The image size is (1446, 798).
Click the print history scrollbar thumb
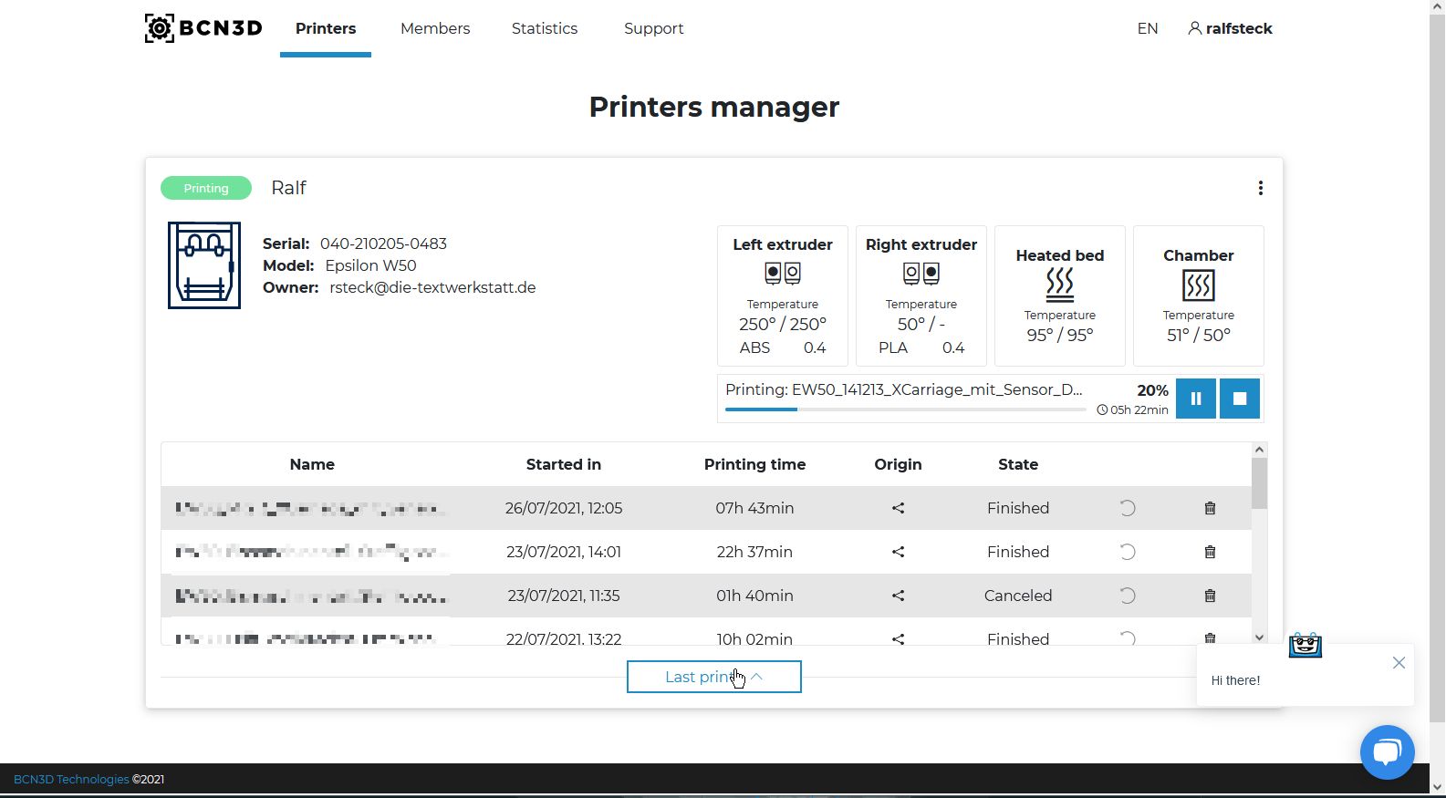1259,483
